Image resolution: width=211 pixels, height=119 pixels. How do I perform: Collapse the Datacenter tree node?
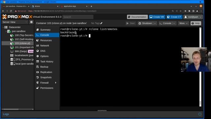point(3,27)
